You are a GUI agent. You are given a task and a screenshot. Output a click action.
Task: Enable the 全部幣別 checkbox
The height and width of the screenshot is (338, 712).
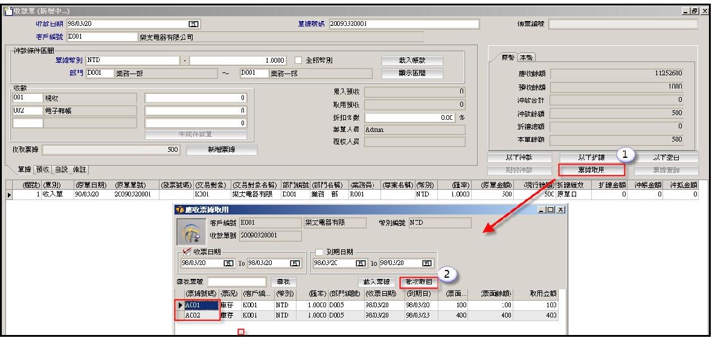[x=298, y=60]
